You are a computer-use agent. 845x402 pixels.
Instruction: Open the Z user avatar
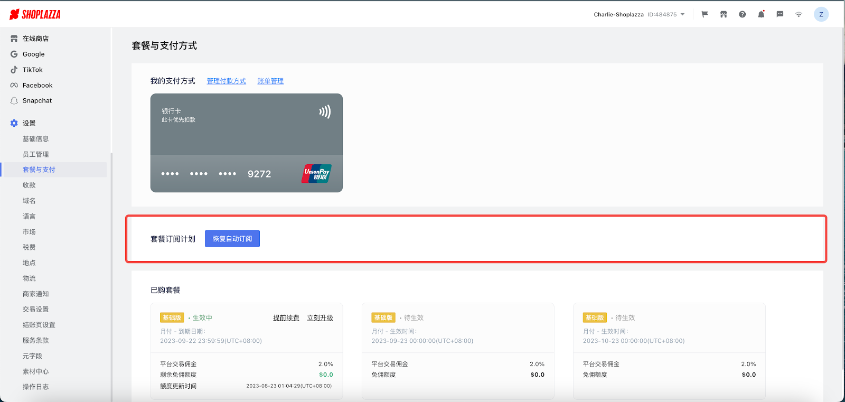(x=821, y=14)
